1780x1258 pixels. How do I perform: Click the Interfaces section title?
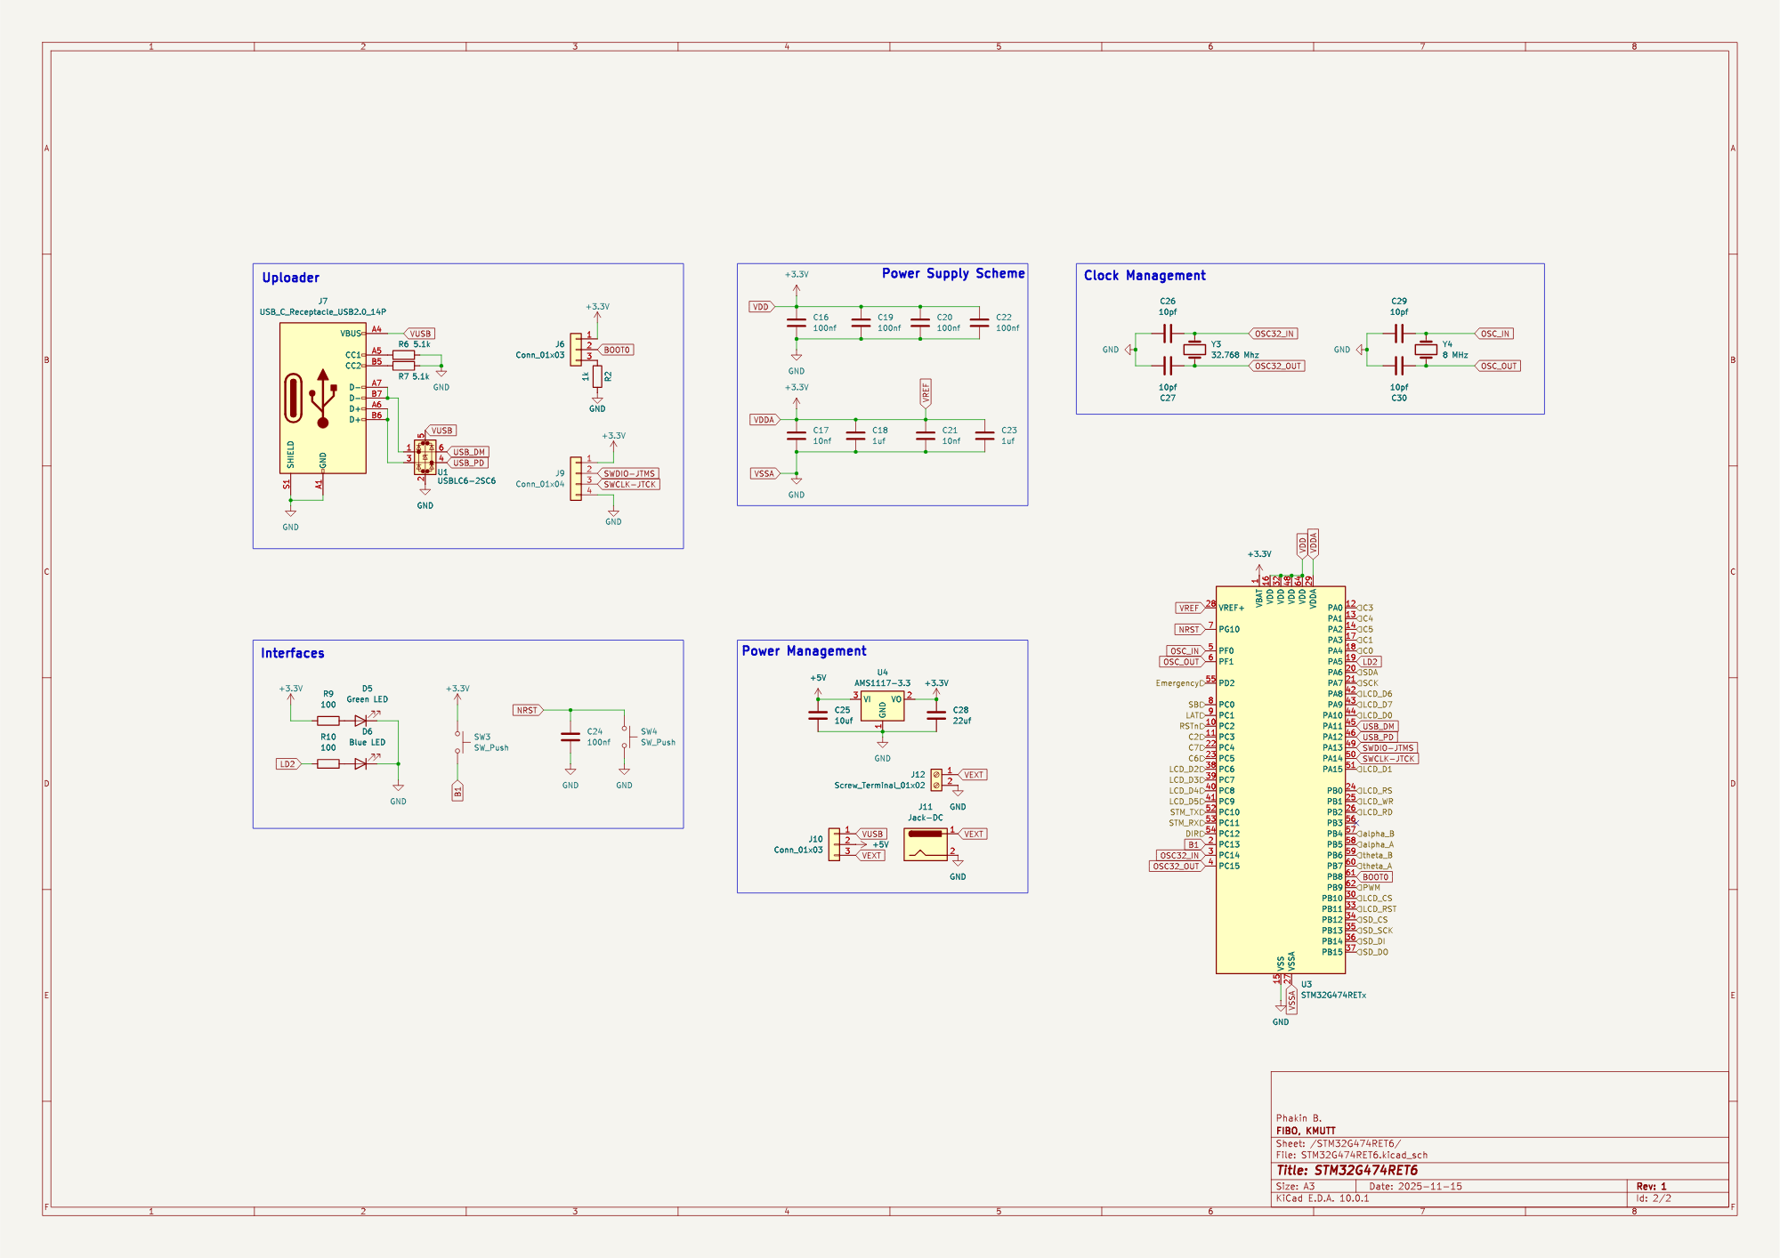292,653
